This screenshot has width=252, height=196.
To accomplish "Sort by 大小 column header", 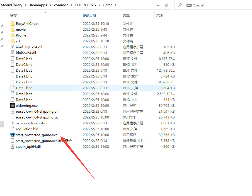I will (x=160, y=15).
